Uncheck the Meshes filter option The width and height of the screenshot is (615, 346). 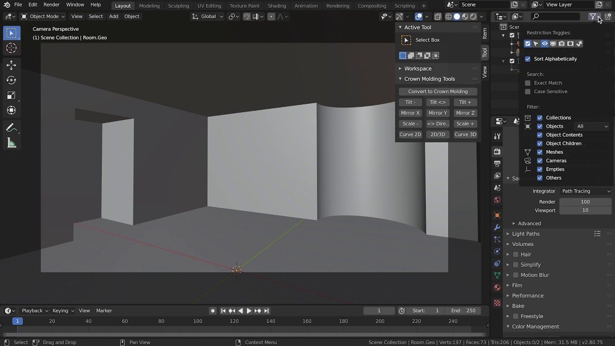(x=540, y=152)
